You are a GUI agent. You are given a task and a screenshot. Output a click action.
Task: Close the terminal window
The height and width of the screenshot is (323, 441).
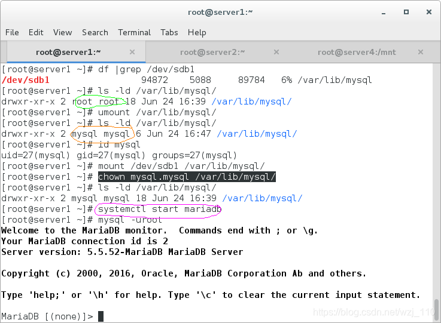tap(429, 12)
